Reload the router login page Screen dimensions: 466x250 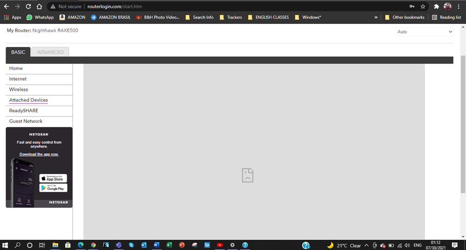pos(28,7)
